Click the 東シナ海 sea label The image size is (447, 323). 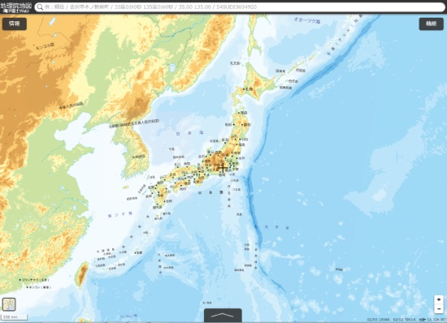tap(120, 214)
